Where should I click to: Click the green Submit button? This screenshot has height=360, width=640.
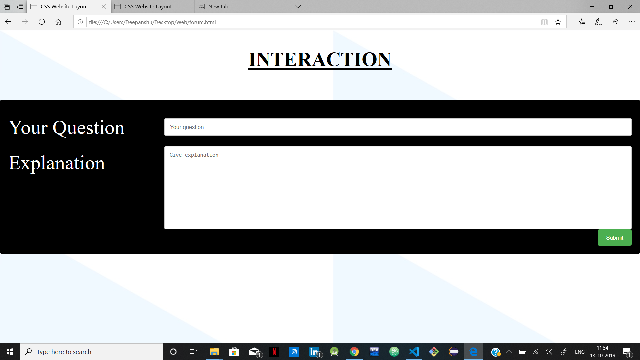pos(614,238)
